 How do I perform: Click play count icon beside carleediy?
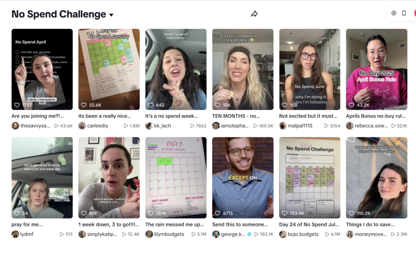[126, 126]
